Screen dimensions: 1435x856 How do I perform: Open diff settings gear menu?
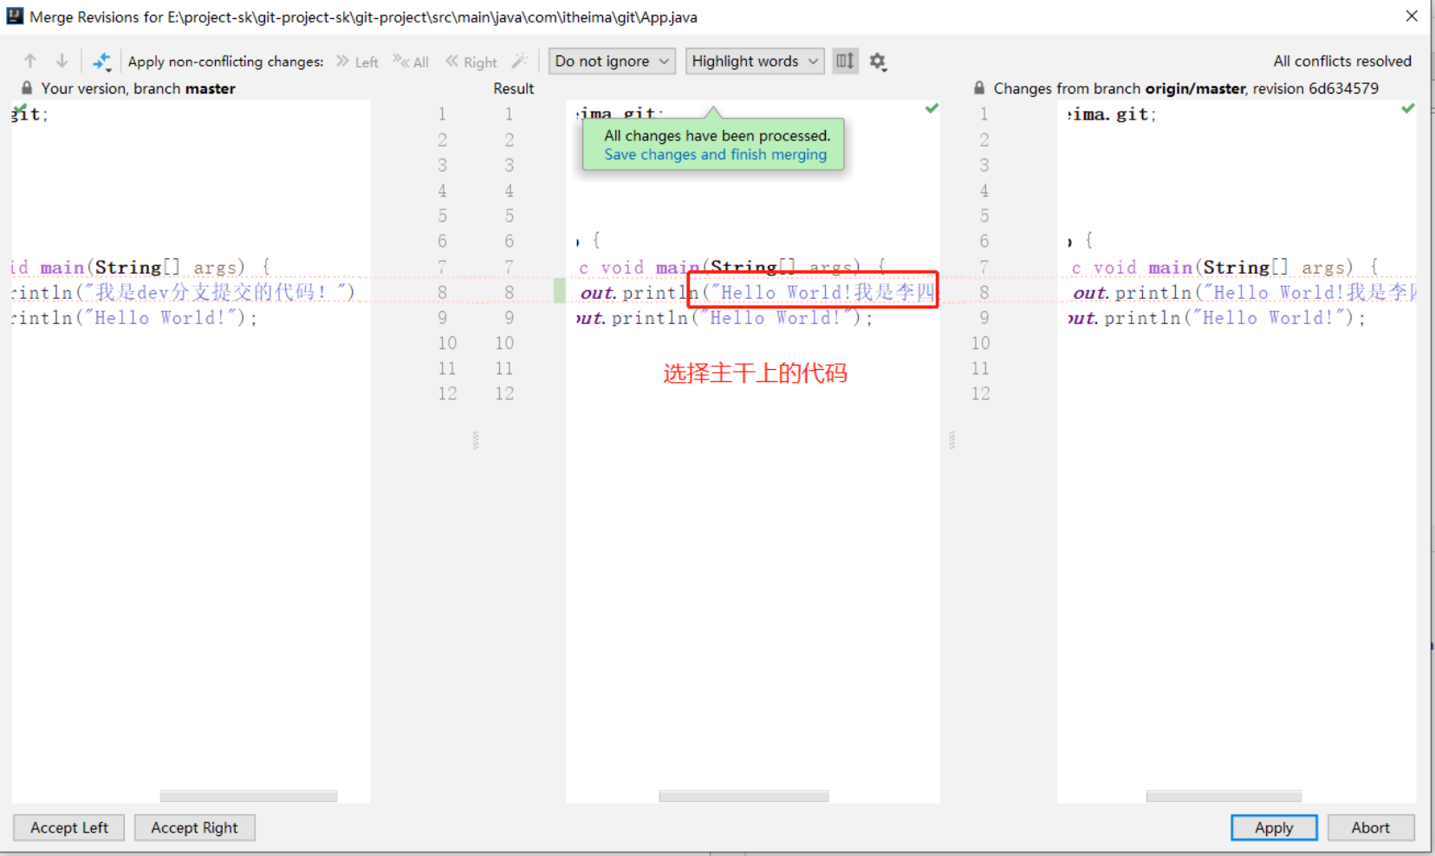878,62
